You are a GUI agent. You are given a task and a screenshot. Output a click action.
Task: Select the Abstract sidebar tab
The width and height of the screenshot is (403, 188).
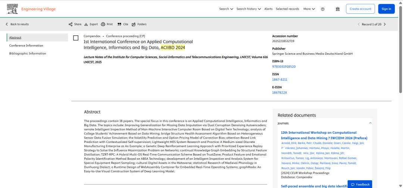click(x=37, y=38)
